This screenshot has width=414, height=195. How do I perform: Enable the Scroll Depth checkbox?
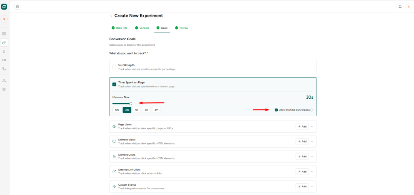coord(114,67)
